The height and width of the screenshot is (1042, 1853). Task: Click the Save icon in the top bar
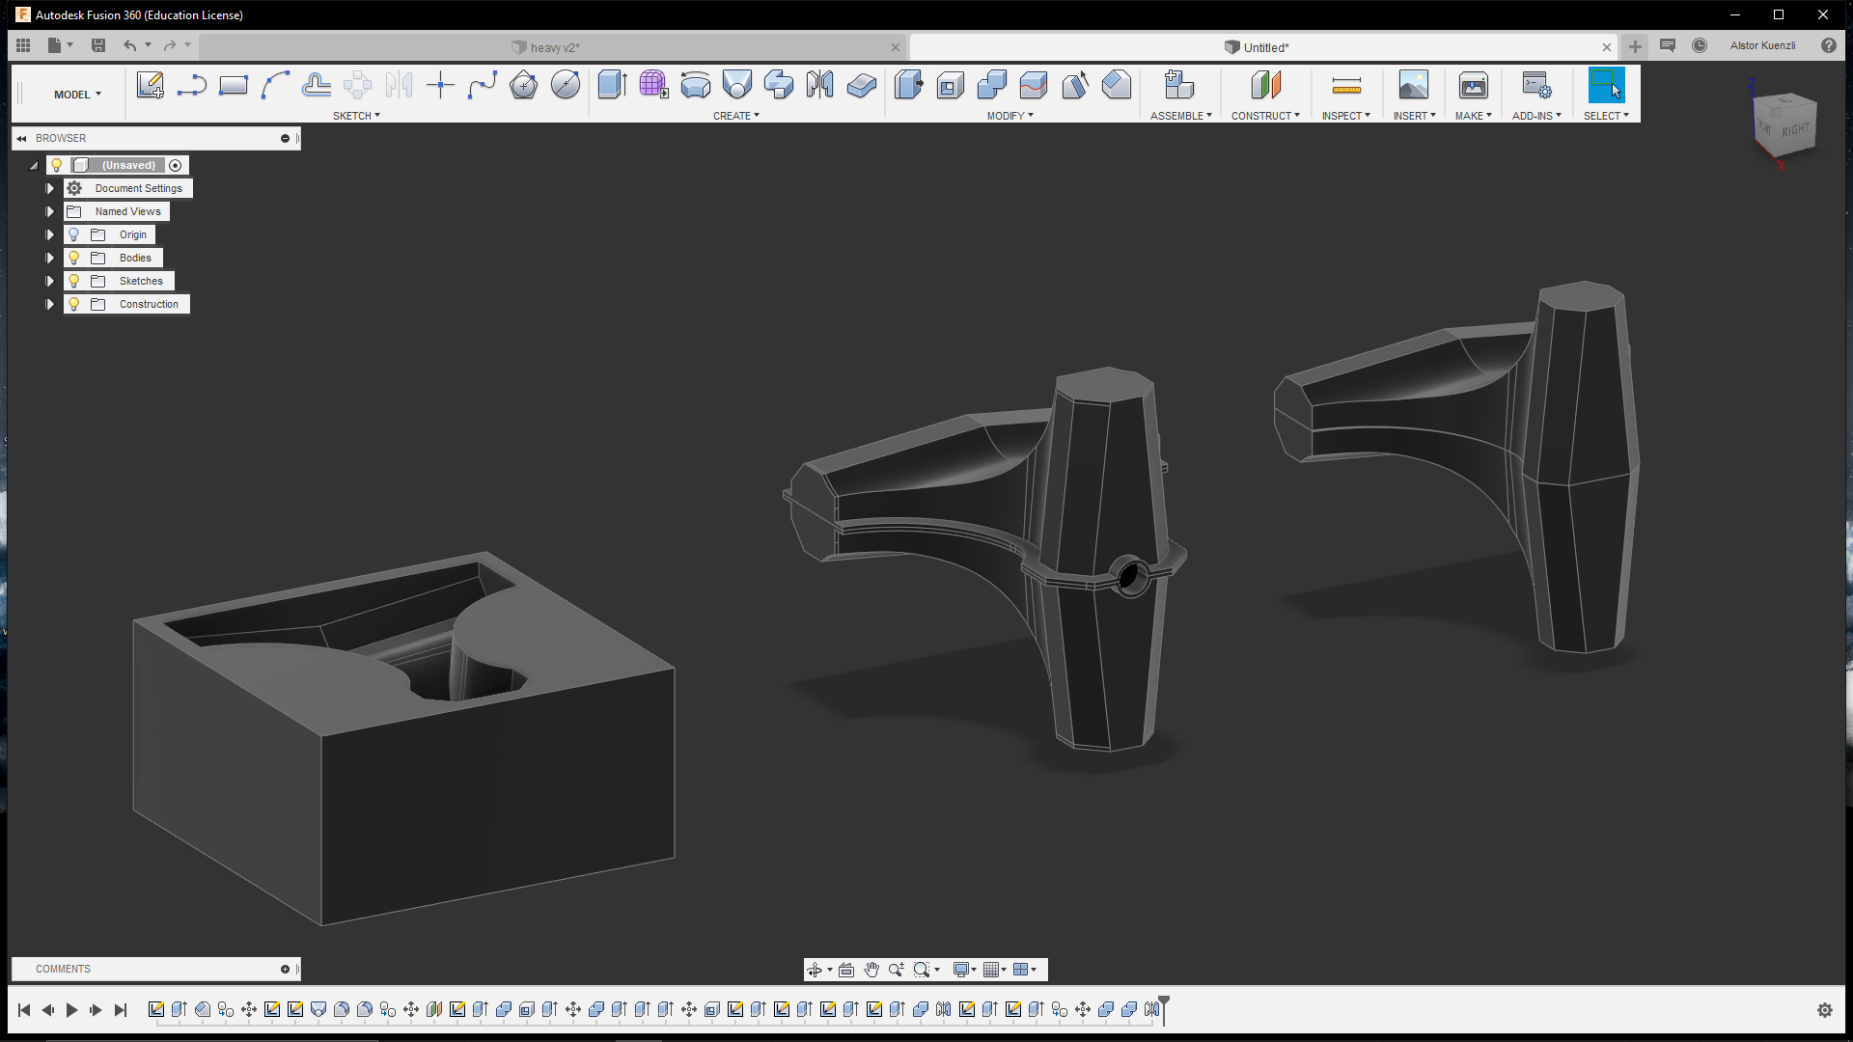pos(98,45)
